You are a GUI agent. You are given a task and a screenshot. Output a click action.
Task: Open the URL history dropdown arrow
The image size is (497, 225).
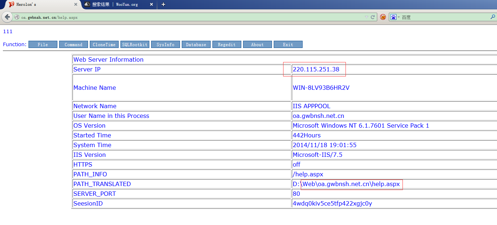(366, 17)
